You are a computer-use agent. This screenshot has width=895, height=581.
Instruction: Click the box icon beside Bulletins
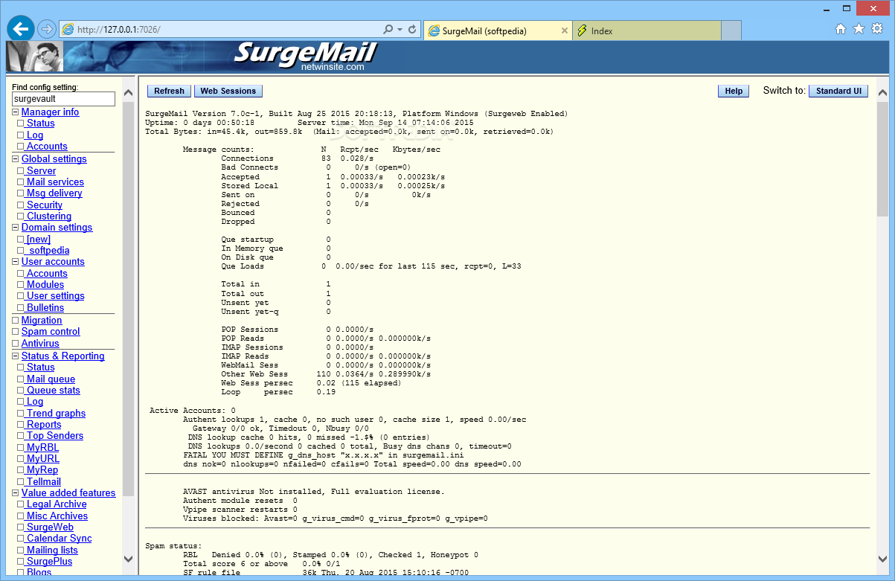(x=21, y=308)
